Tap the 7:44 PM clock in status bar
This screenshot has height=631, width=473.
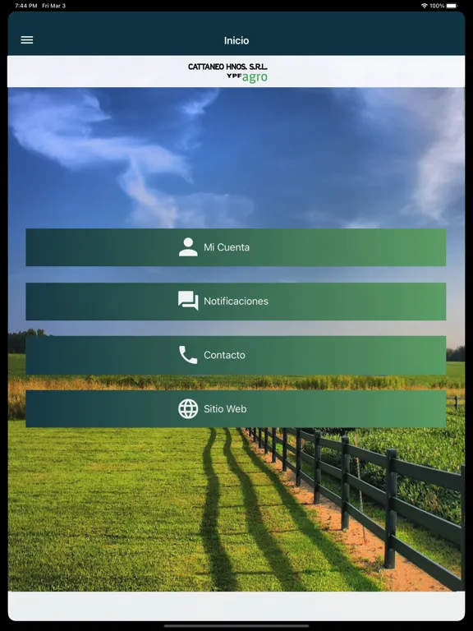click(x=26, y=6)
